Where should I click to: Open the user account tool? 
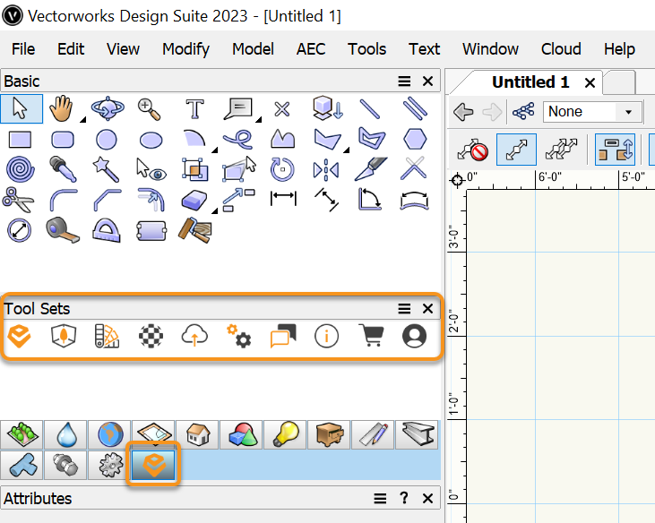point(414,336)
